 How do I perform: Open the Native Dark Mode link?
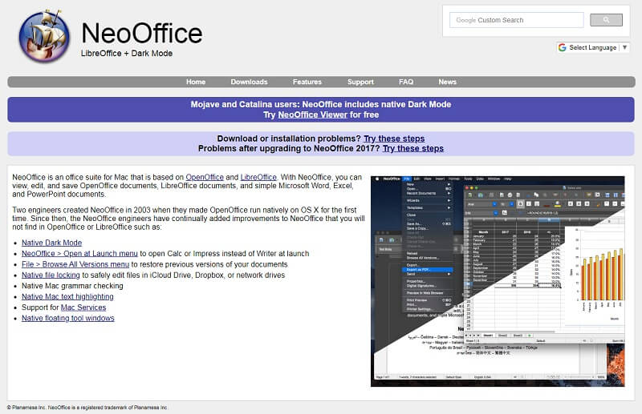(x=51, y=243)
